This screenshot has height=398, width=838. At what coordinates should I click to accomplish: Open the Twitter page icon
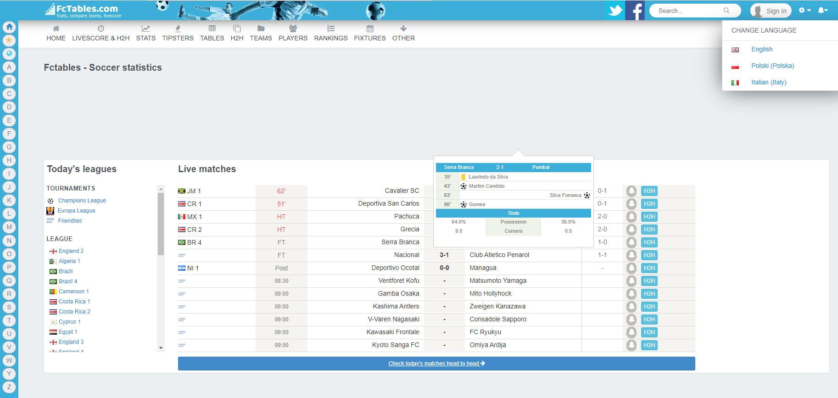pyautogui.click(x=615, y=11)
